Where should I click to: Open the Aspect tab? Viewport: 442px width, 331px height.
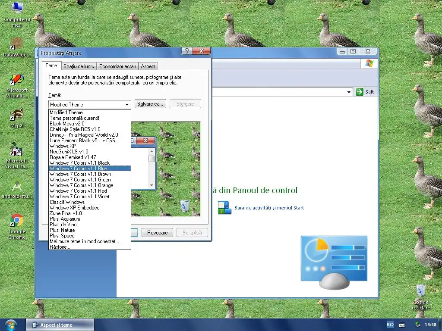pos(148,66)
